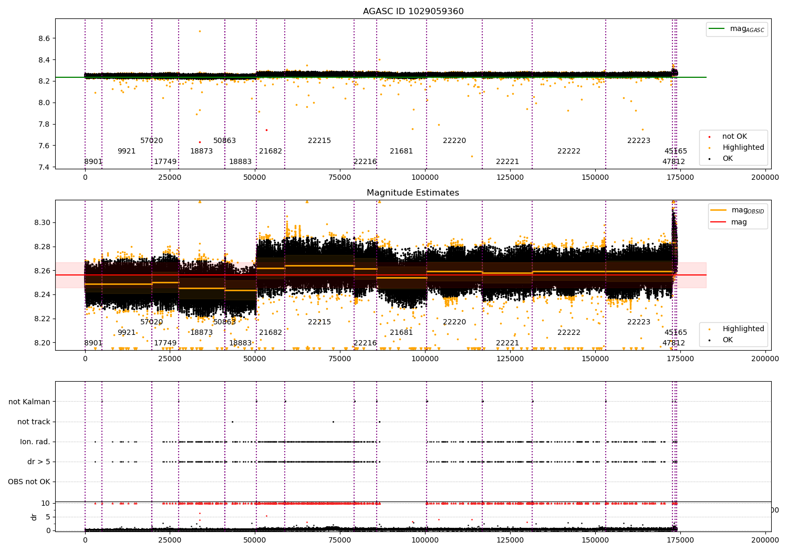Viewport: 788px width, 552px height.
Task: Click the "Ion. rad." row label
Action: (x=35, y=442)
